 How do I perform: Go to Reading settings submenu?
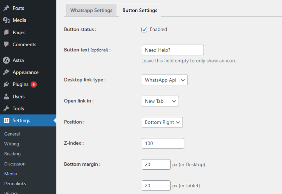pos(12,154)
